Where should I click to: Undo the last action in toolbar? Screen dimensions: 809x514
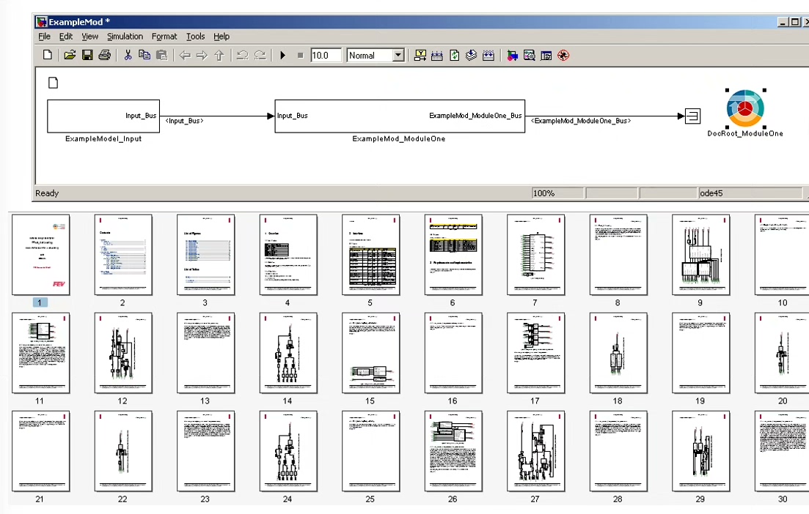243,55
